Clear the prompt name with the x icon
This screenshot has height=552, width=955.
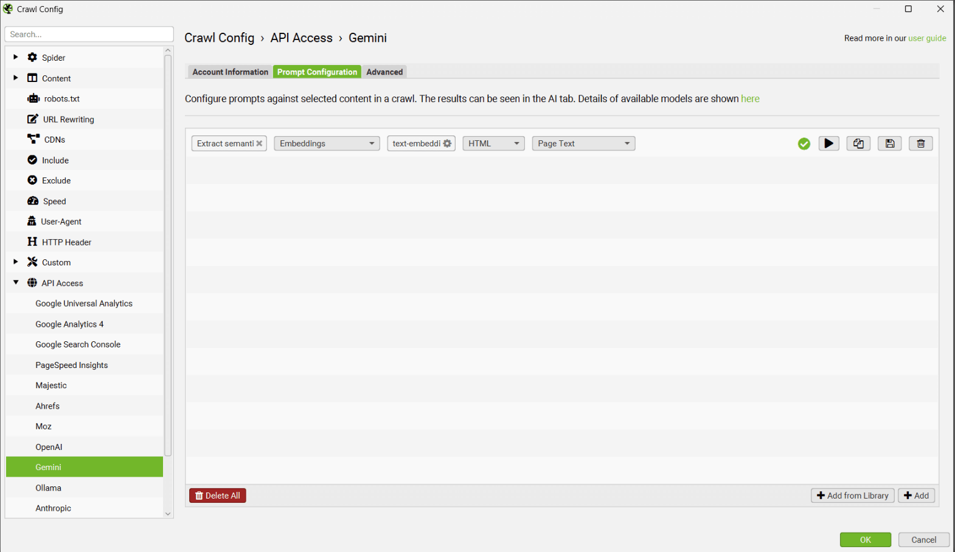(x=259, y=143)
